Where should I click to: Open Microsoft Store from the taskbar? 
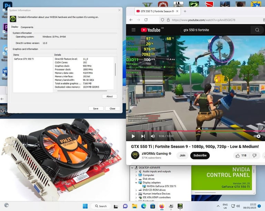tap(153, 206)
